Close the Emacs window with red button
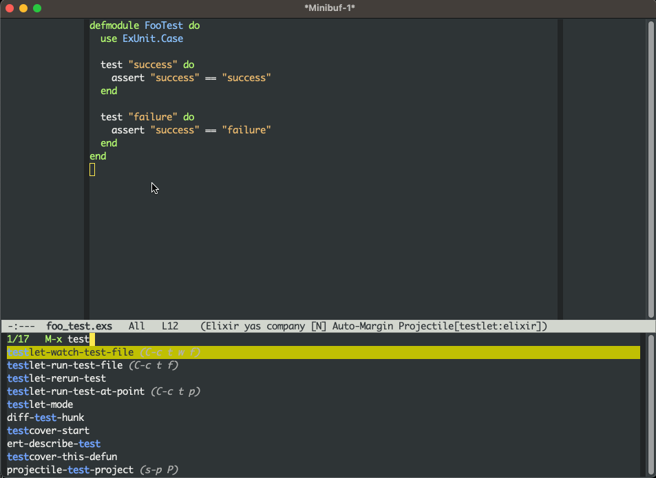The image size is (656, 478). 10,8
